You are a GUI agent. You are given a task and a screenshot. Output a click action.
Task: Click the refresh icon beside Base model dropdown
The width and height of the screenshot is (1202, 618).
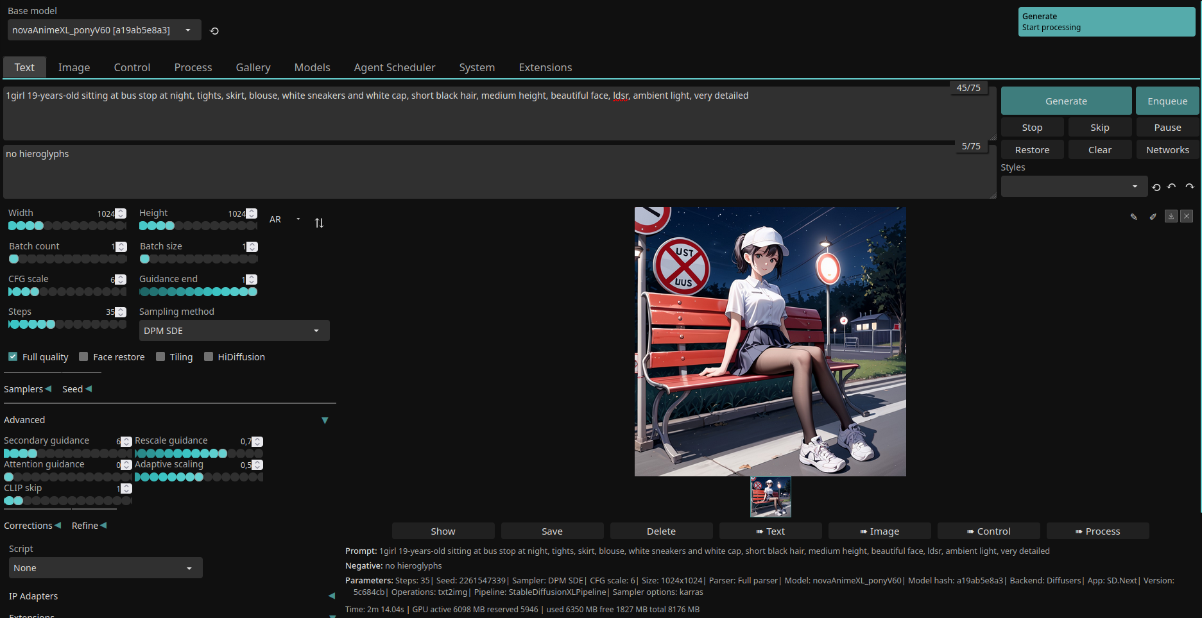[214, 31]
